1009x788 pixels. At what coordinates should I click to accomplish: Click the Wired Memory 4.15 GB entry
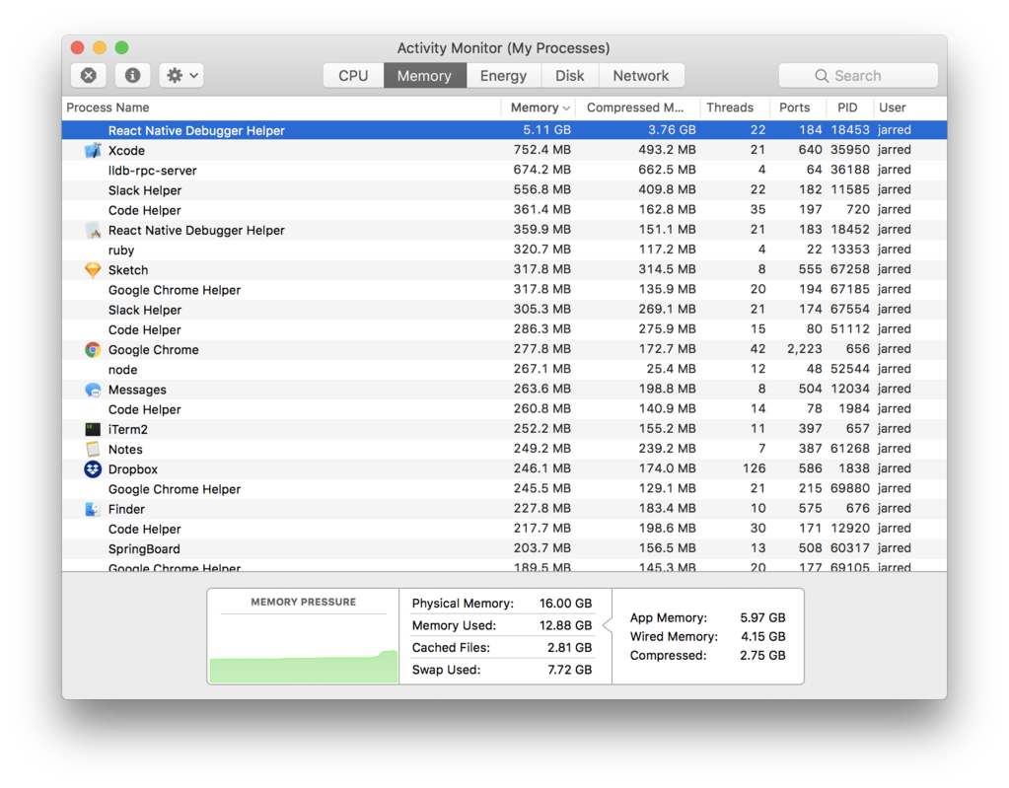[708, 637]
